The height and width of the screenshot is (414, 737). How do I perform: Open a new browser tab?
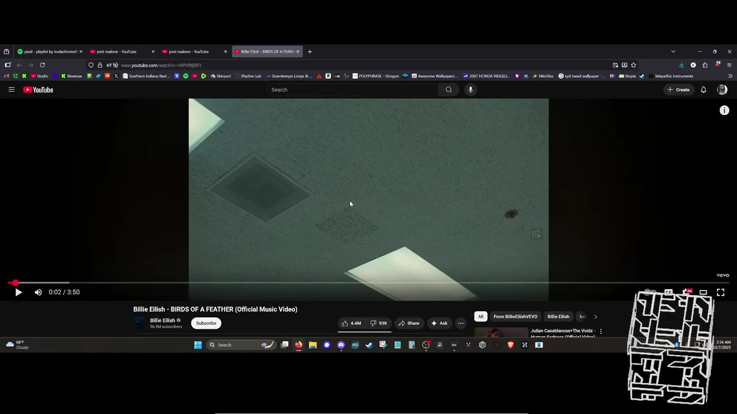click(x=310, y=52)
